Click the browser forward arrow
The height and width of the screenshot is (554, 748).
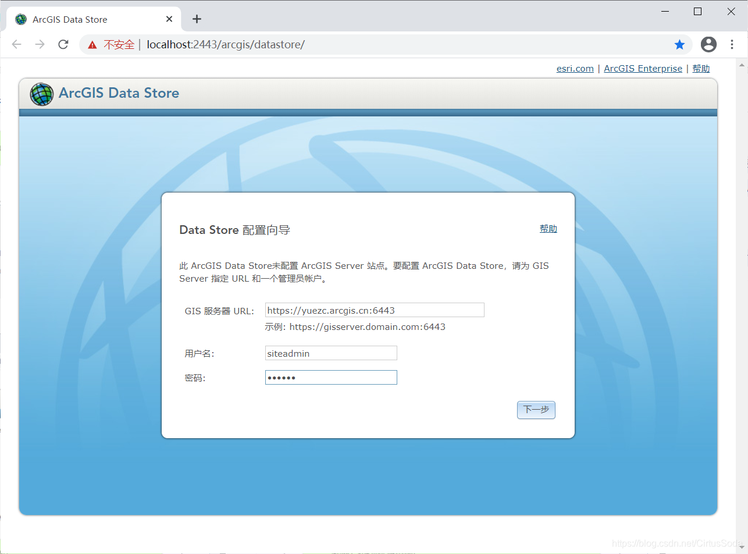coord(40,45)
